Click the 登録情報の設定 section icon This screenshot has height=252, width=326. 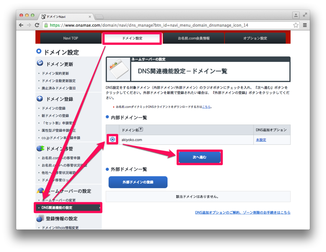[40, 219]
